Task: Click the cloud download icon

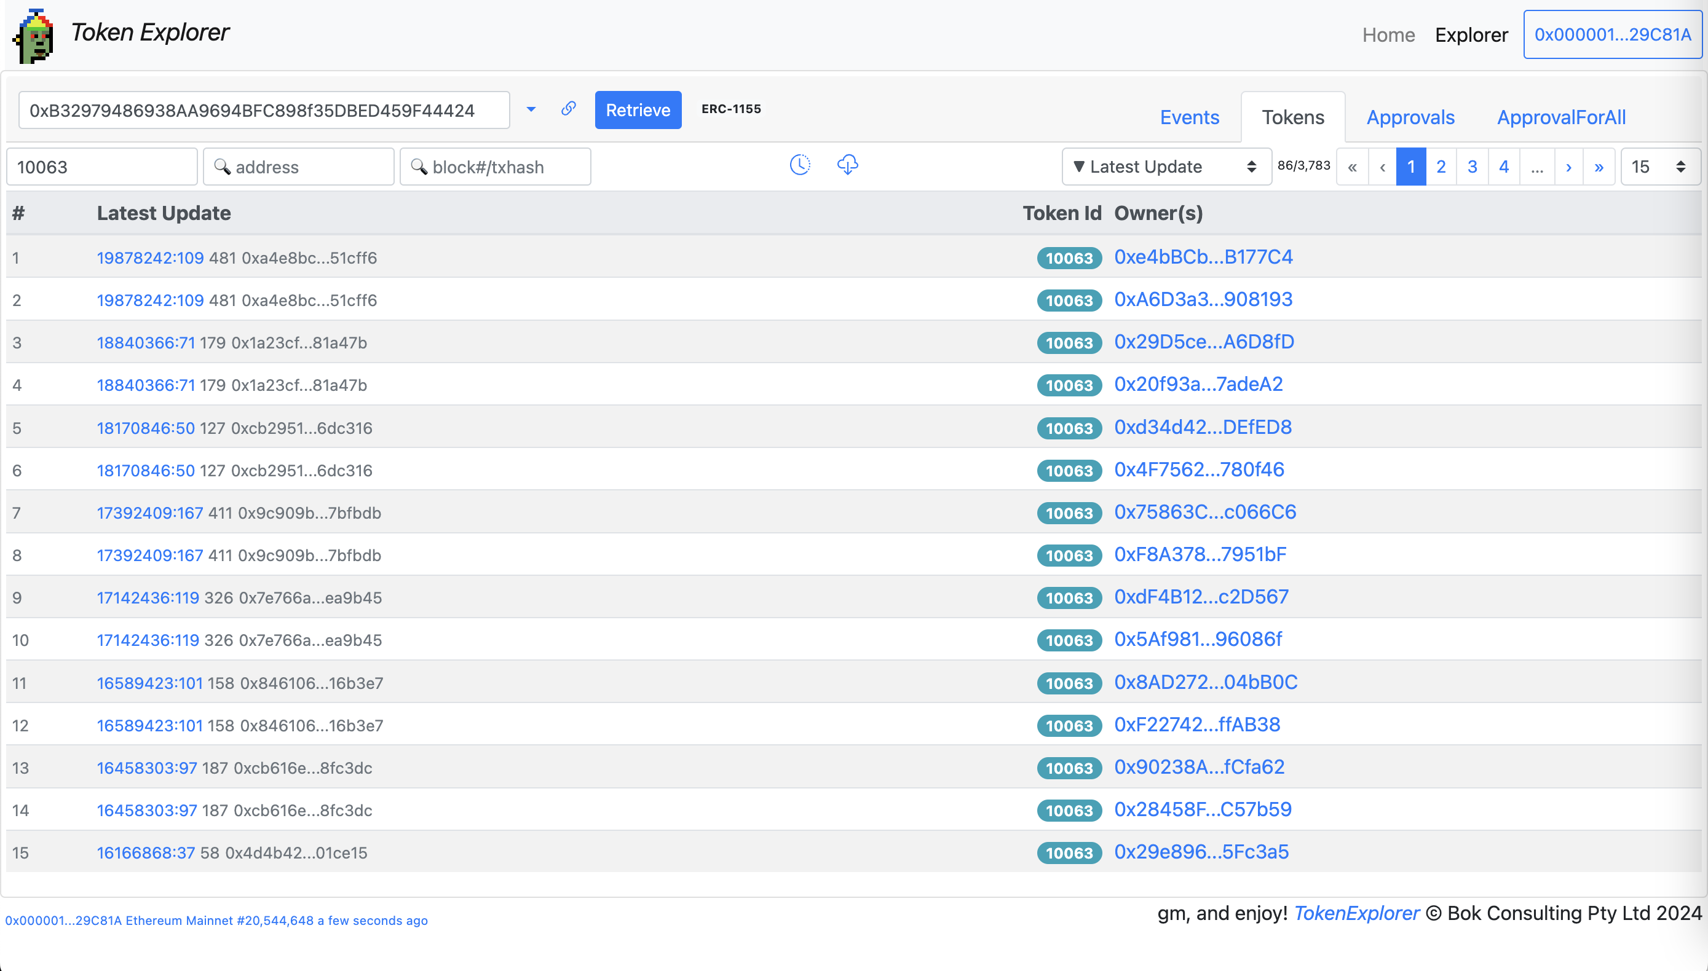Action: [x=847, y=165]
